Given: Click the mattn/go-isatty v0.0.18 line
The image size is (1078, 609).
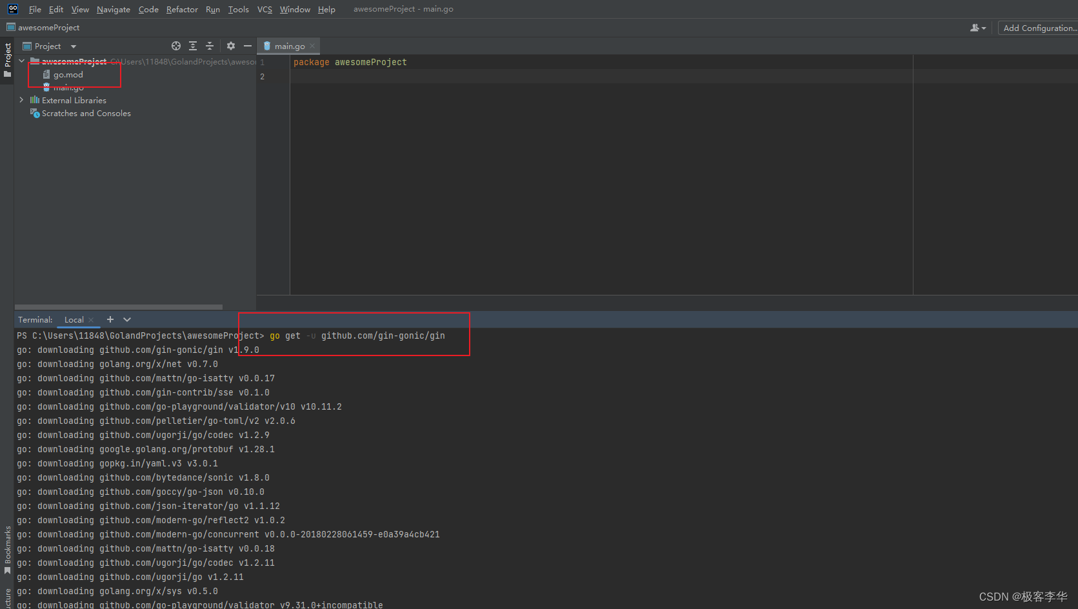Looking at the screenshot, I should click(x=146, y=549).
